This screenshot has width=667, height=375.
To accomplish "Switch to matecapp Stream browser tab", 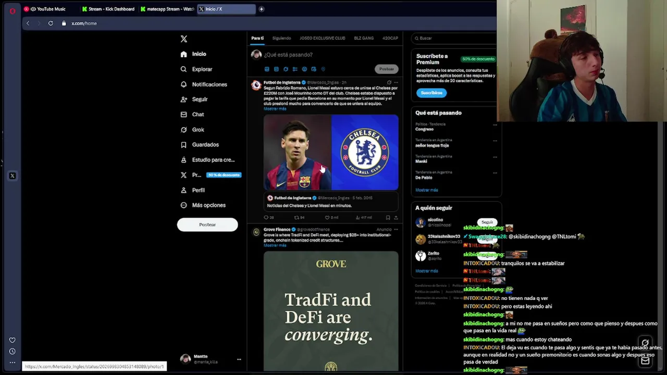I will coord(167,9).
